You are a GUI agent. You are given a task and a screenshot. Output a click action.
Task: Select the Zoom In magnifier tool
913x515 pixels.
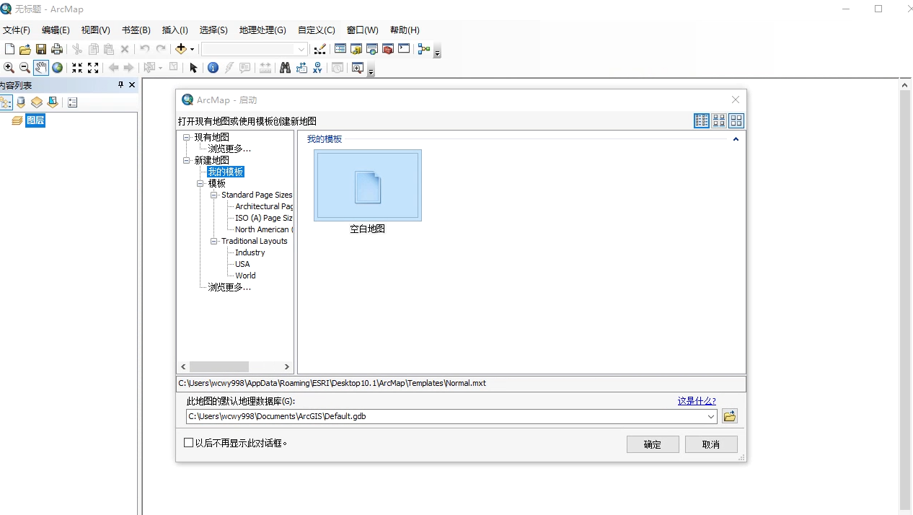coord(9,68)
